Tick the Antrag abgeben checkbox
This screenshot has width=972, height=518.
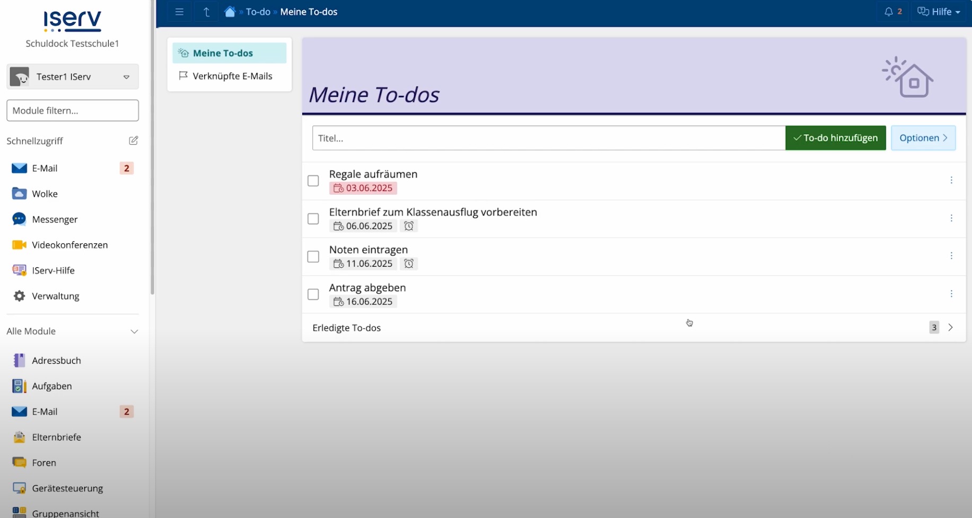[x=313, y=294]
